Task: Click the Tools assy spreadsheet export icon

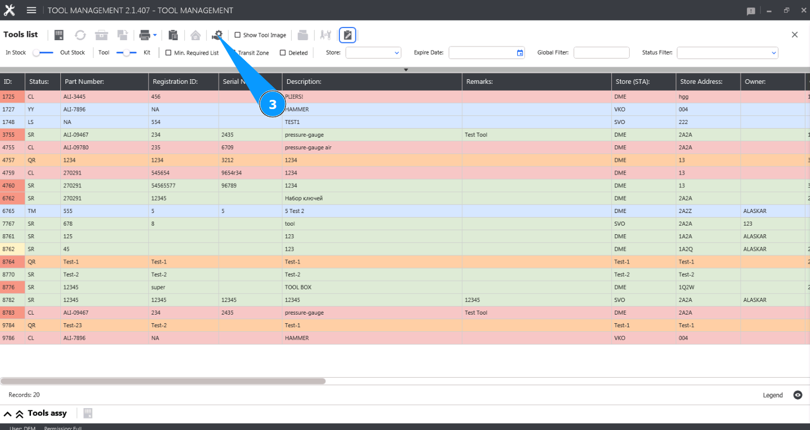Action: pyautogui.click(x=88, y=413)
